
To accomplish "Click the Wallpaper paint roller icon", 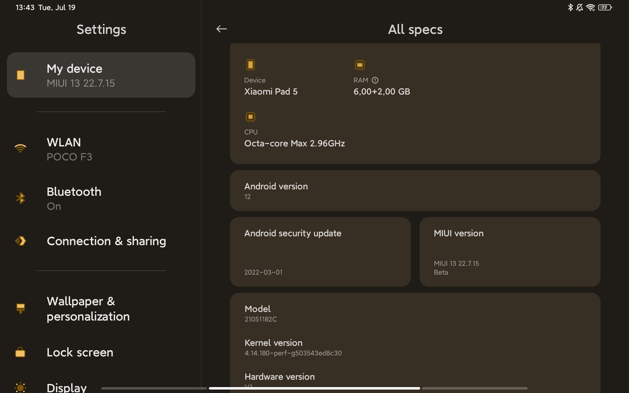I will coord(20,308).
